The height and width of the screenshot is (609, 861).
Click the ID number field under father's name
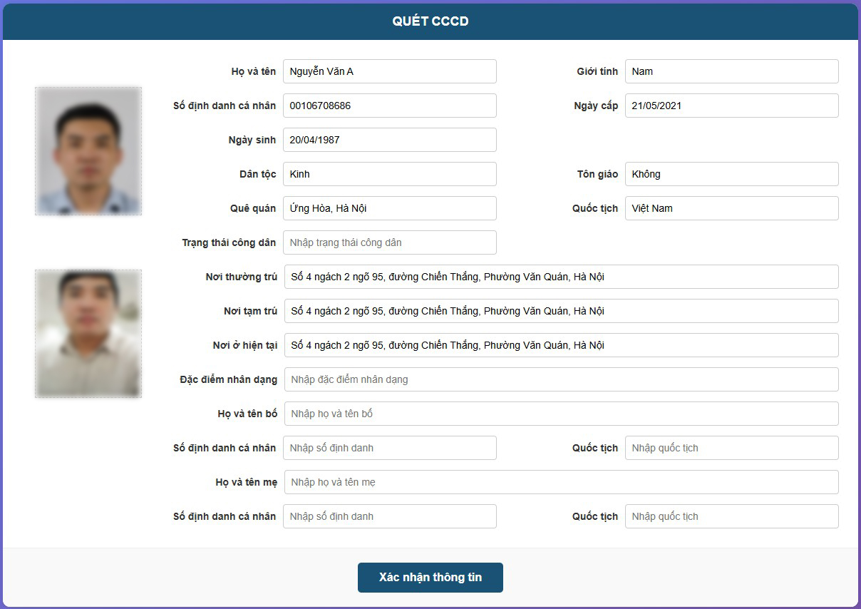coord(389,448)
